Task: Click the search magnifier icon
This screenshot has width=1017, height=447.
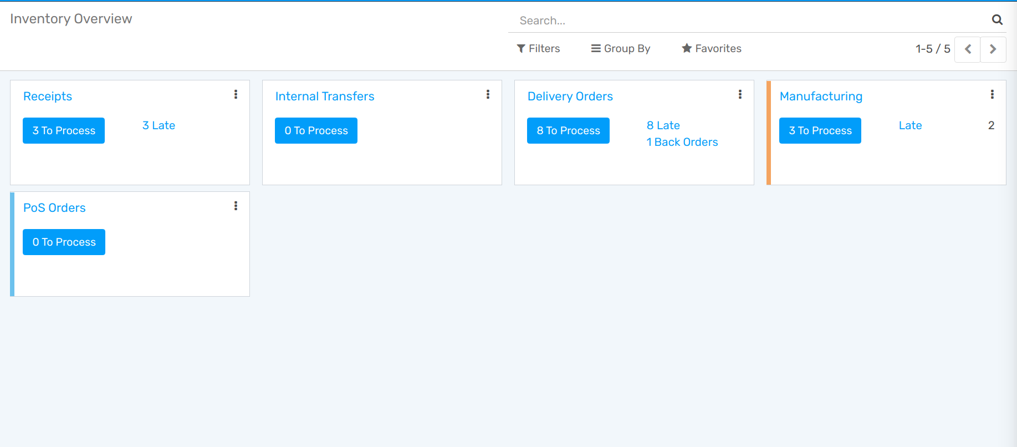Action: (x=997, y=20)
